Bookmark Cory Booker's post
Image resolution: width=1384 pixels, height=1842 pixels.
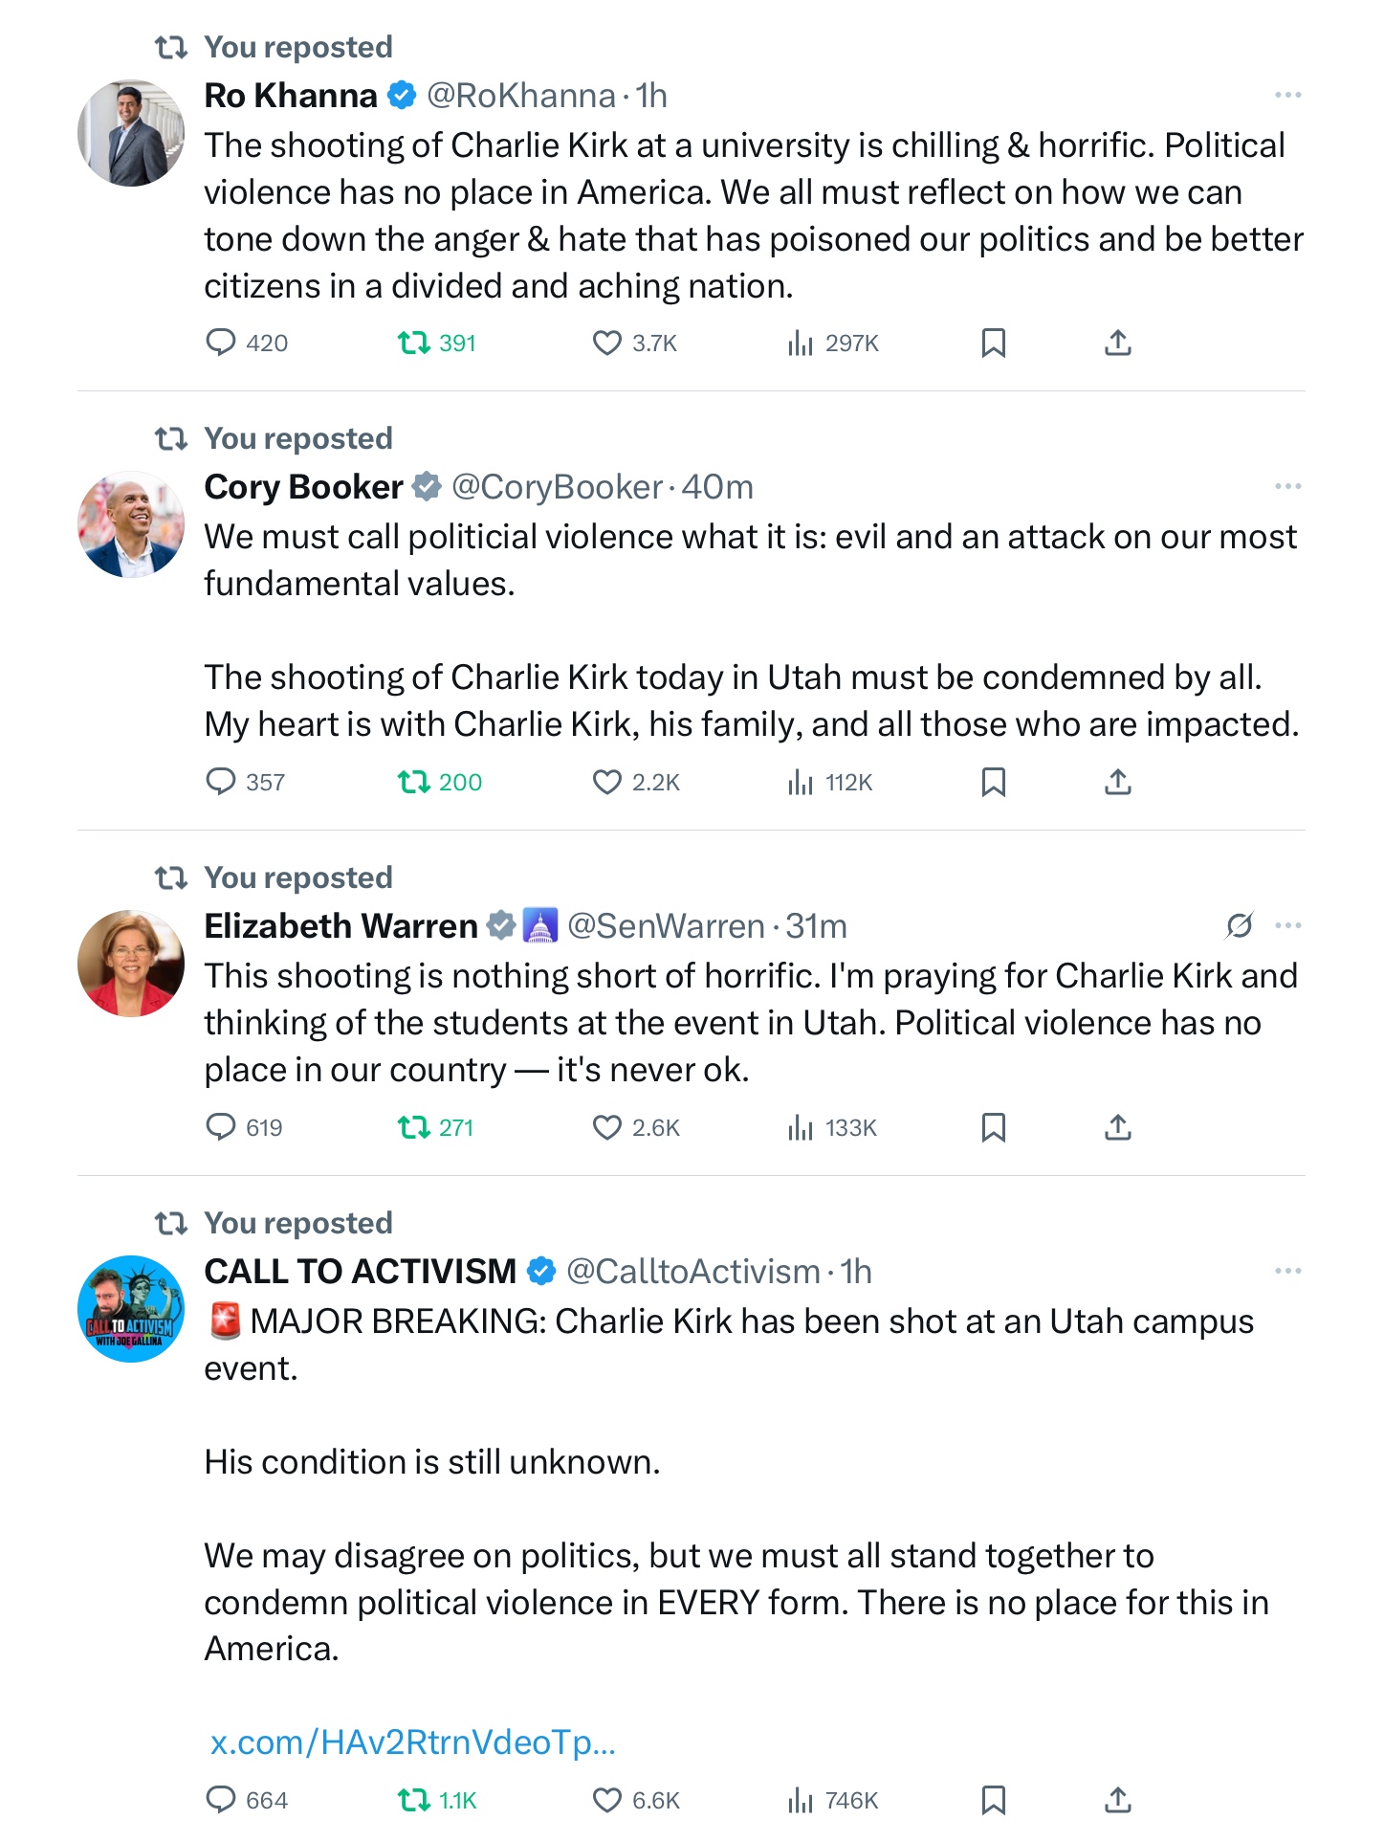(993, 783)
